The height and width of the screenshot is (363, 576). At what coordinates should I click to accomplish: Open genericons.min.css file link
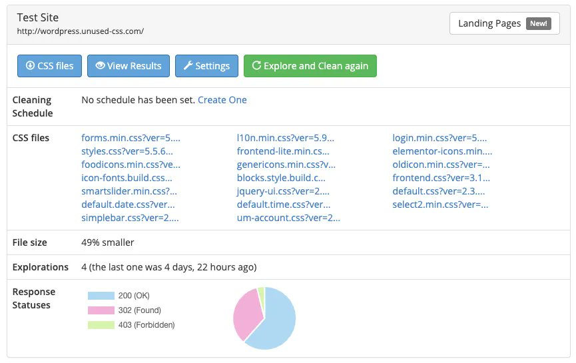click(x=286, y=165)
